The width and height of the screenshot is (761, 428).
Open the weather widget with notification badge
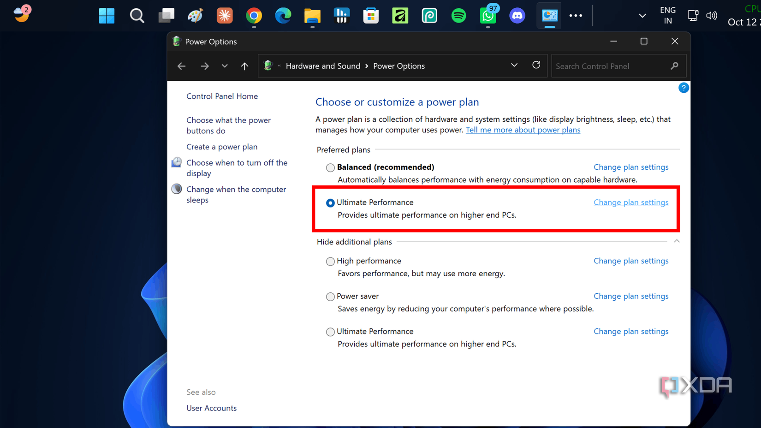(22, 13)
